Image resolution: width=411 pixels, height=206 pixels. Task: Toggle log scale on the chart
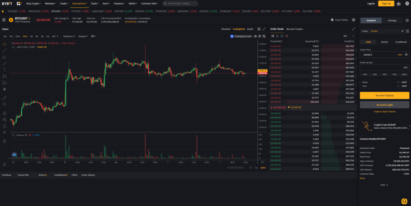pos(256,168)
